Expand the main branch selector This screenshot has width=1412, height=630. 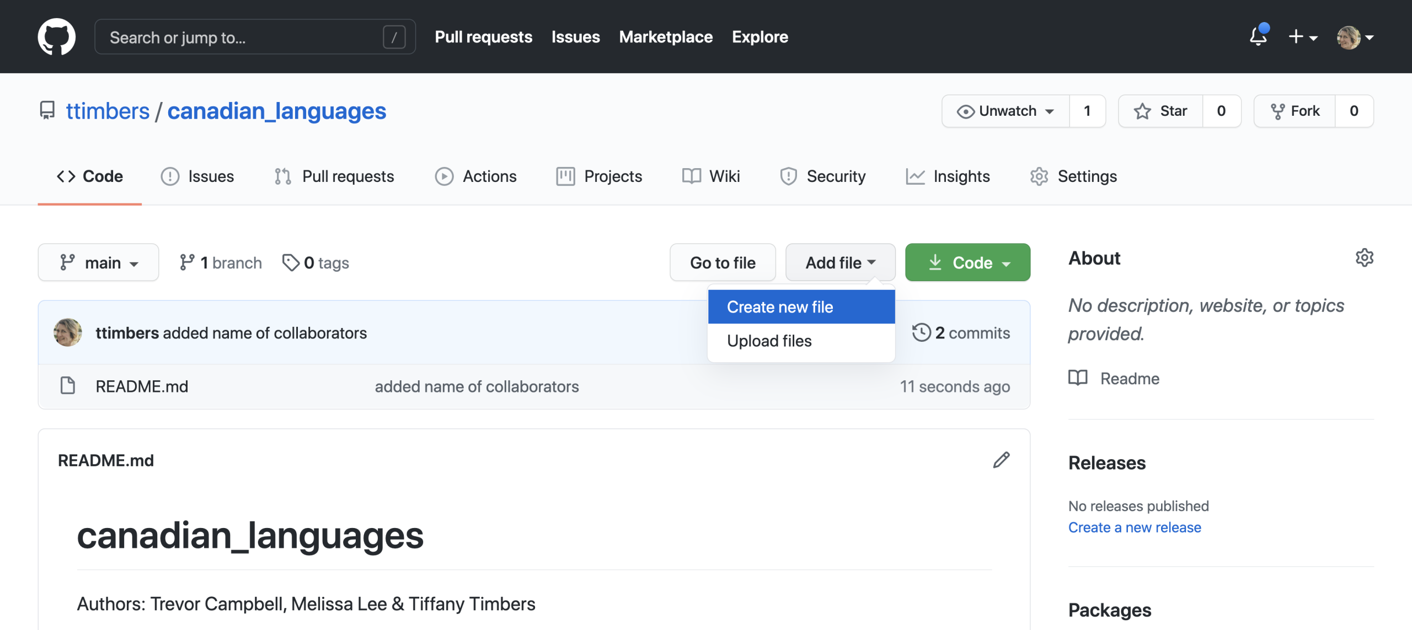98,263
